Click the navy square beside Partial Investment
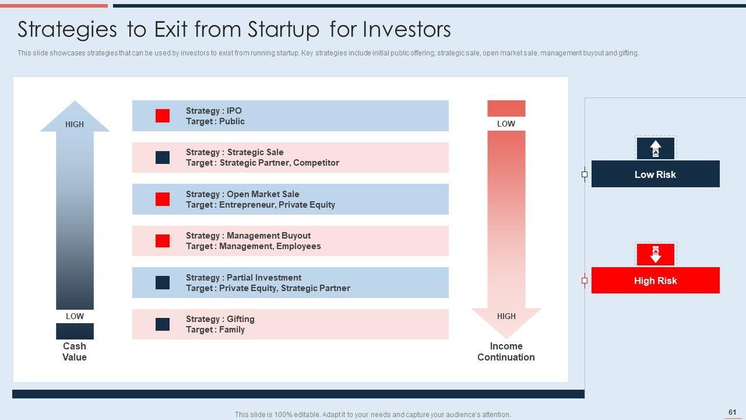 (x=163, y=282)
